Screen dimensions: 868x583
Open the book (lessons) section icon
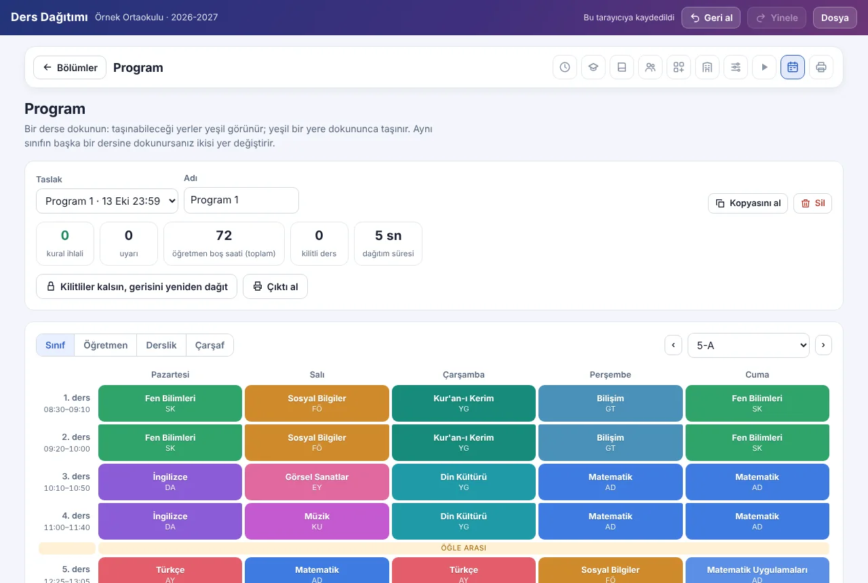(x=622, y=67)
